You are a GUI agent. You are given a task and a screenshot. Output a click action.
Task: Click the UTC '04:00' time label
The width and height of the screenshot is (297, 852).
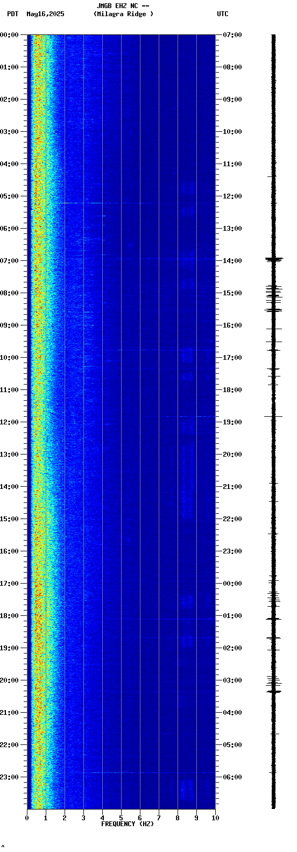[x=232, y=713]
